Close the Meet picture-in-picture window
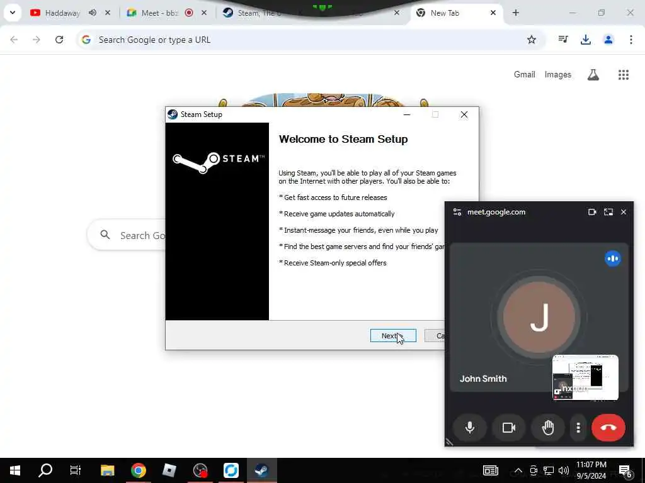The height and width of the screenshot is (483, 645). coord(624,212)
